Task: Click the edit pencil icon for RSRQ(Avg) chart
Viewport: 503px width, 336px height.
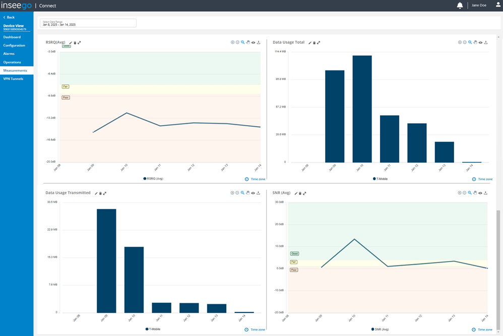Action: click(71, 43)
